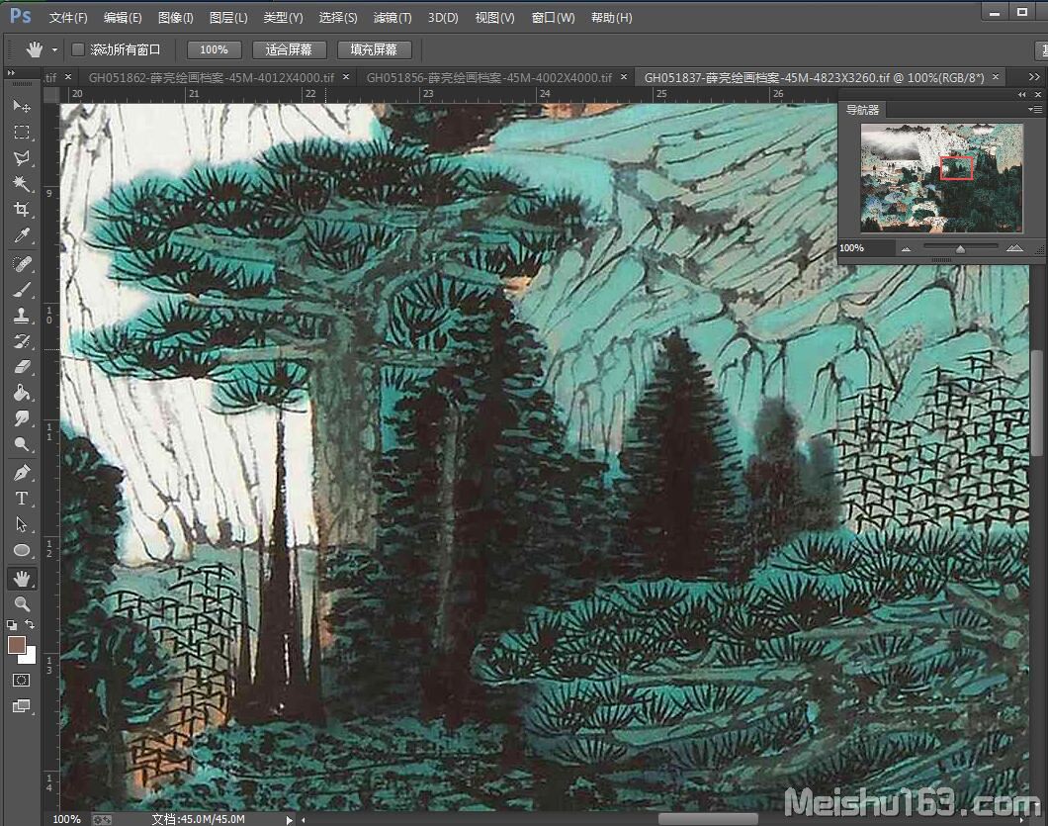Image resolution: width=1048 pixels, height=826 pixels.
Task: Select the Smudge tool
Action: (x=22, y=418)
